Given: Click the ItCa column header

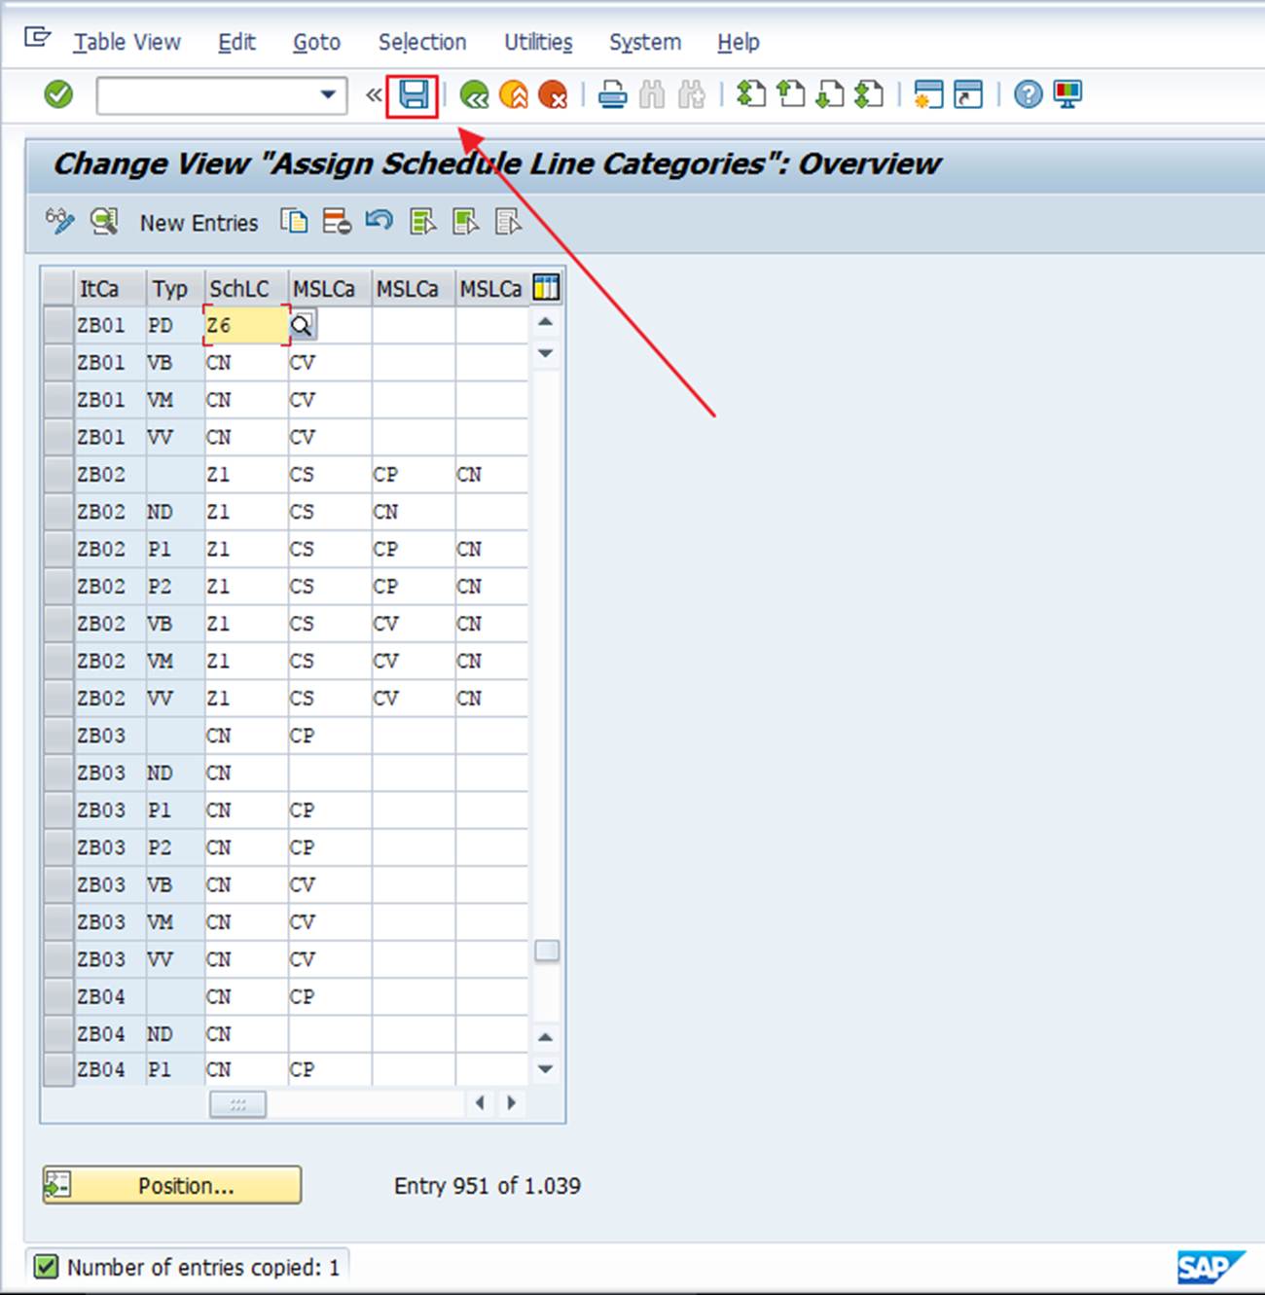Looking at the screenshot, I should click(110, 288).
